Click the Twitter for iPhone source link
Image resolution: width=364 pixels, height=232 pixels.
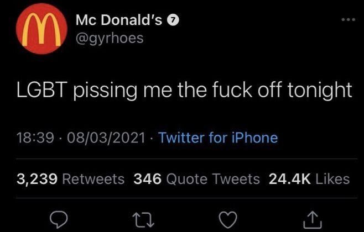coord(218,137)
